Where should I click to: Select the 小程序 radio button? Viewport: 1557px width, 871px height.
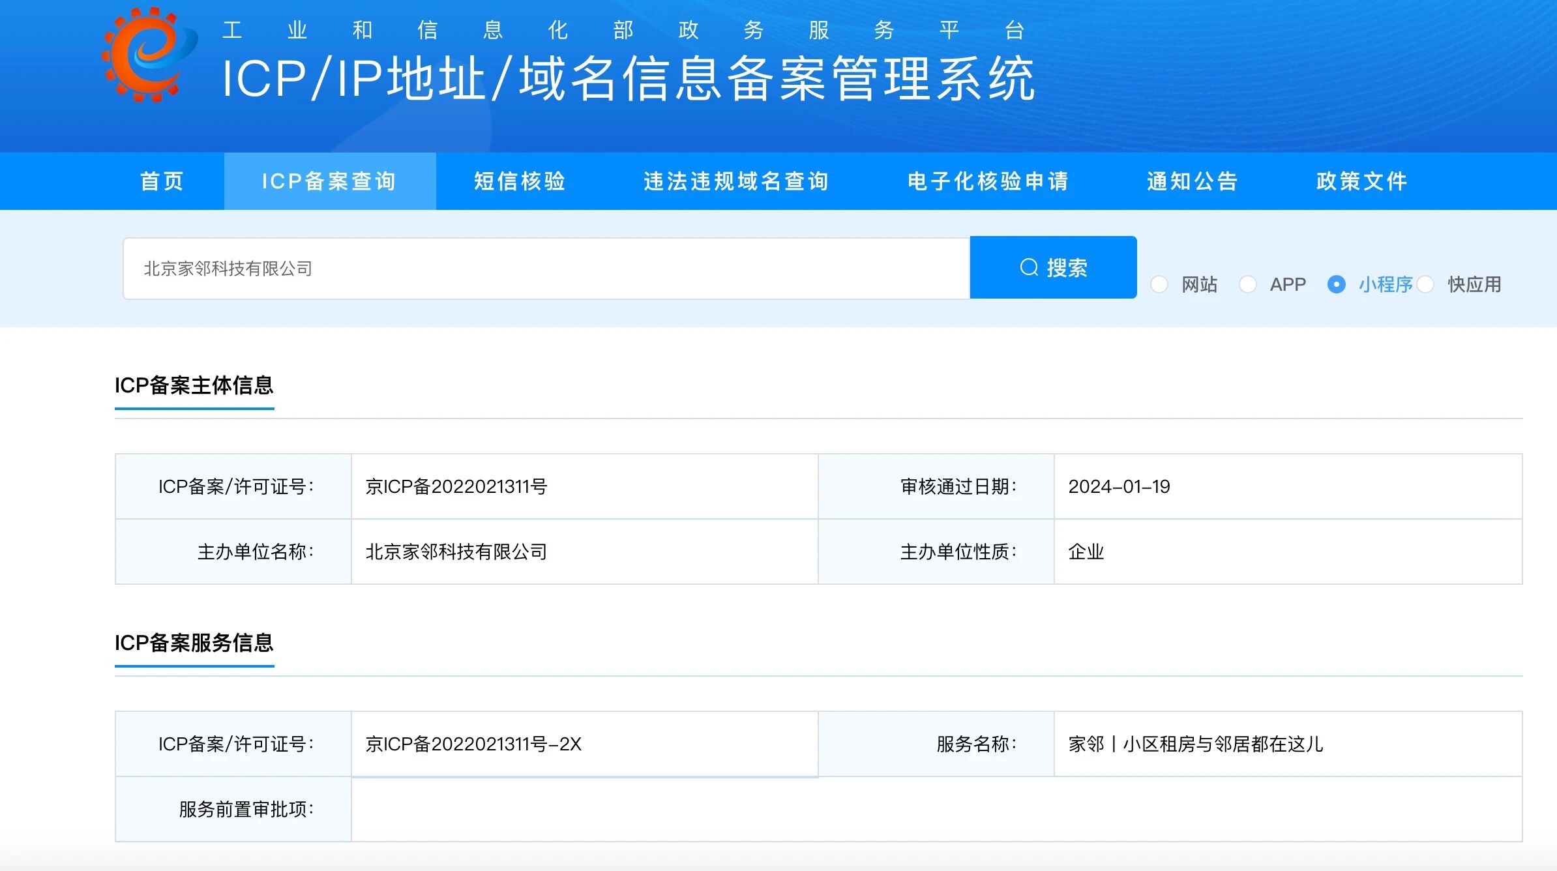[x=1336, y=284]
